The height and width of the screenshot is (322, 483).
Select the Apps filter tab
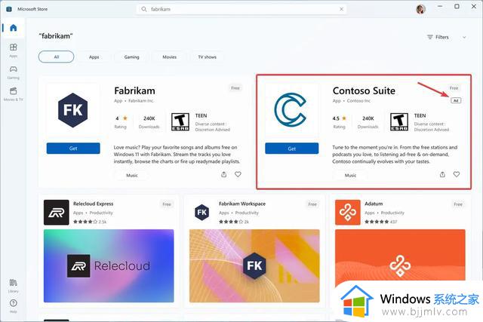(94, 57)
